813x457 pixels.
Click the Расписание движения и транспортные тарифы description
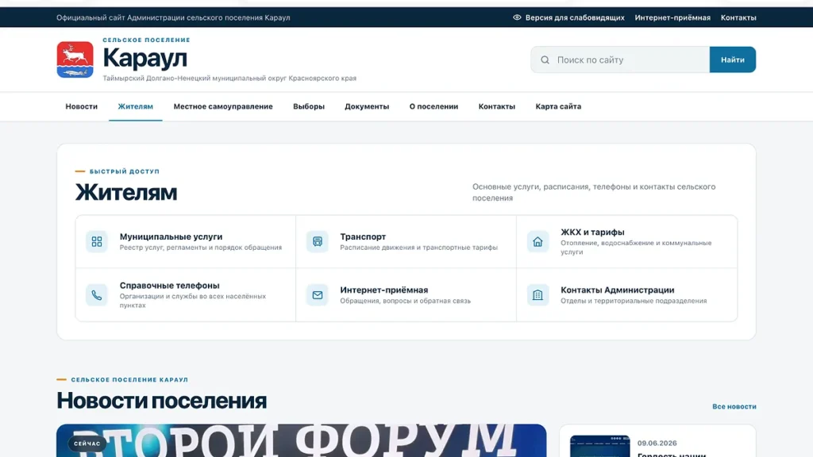point(419,248)
